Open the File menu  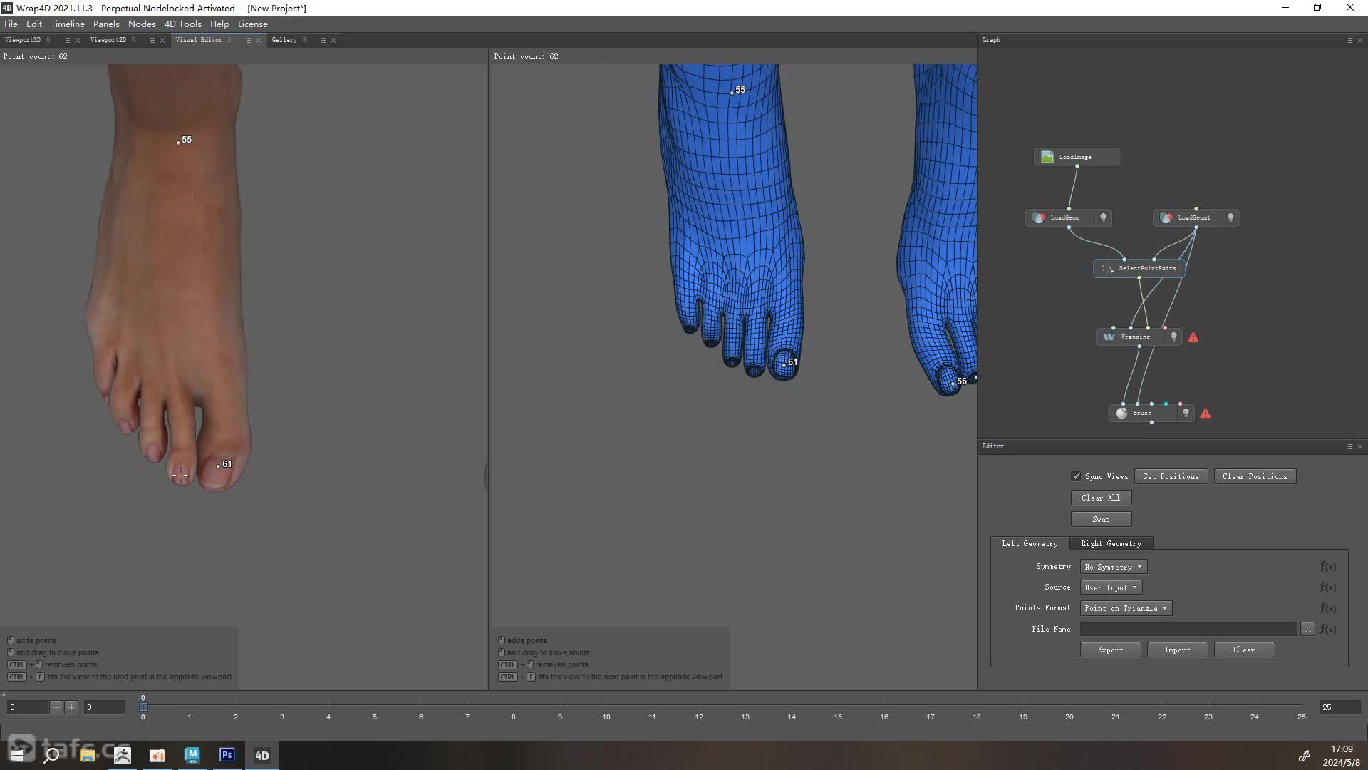point(11,24)
